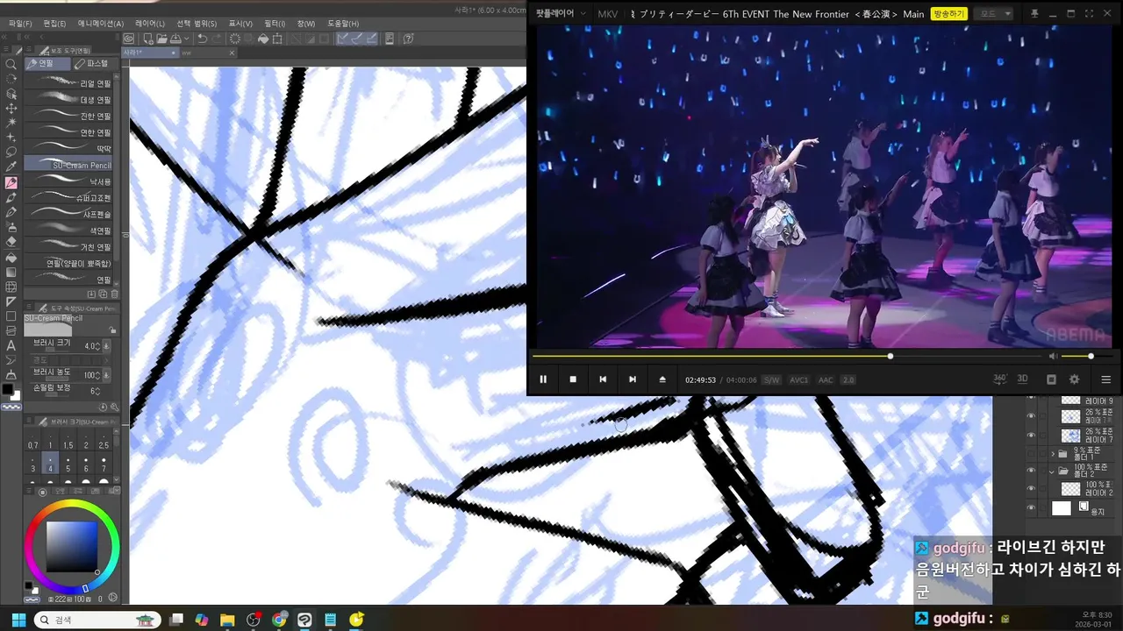Toggle 360 degree video mode

999,379
